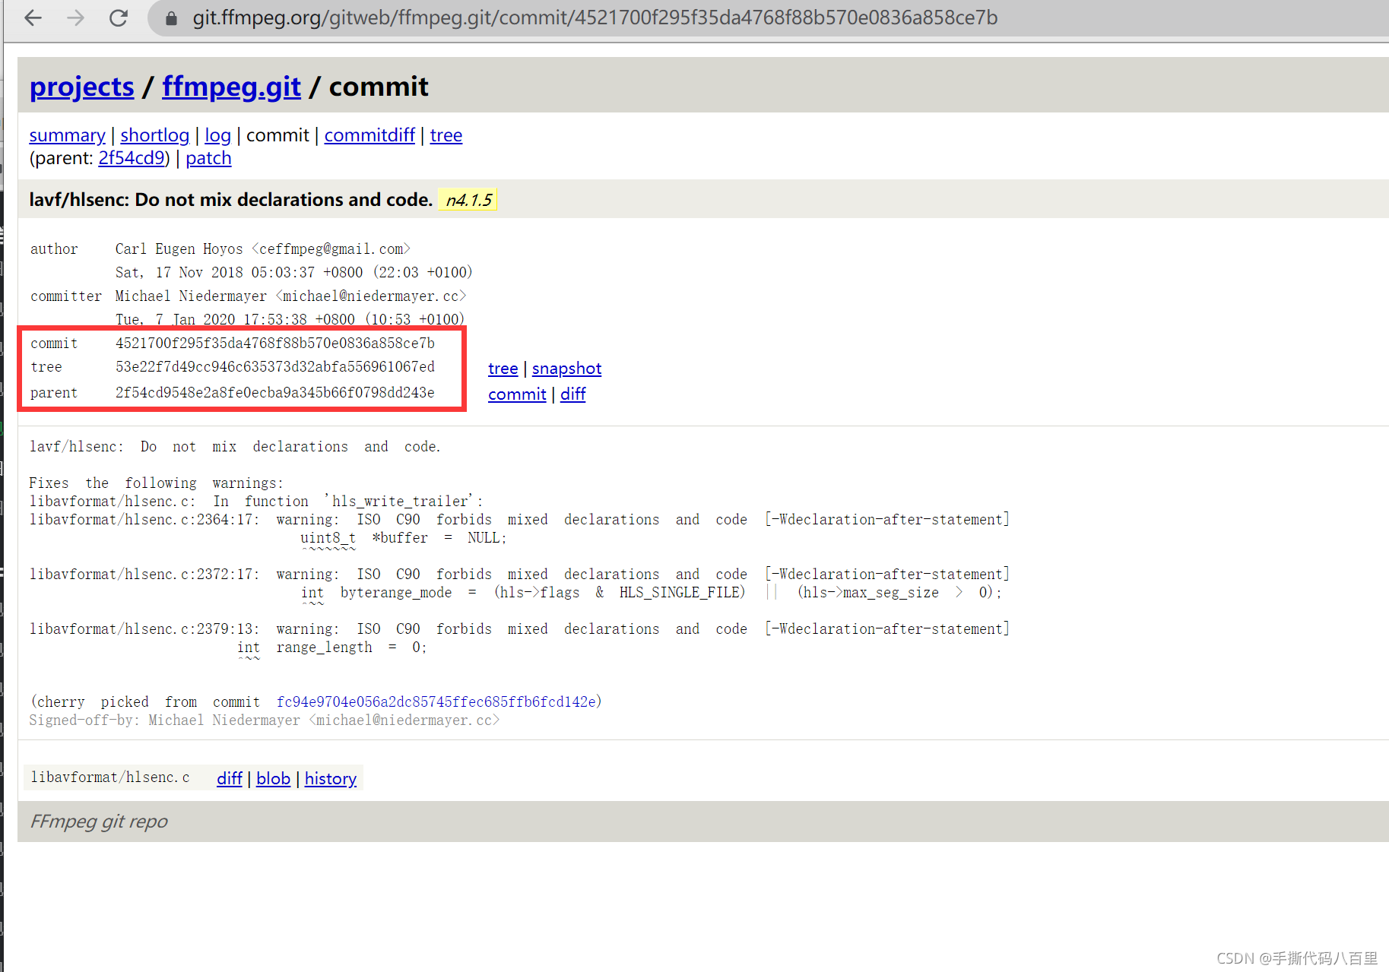Open blob view of hlsenc.c
This screenshot has width=1389, height=972.
tap(273, 778)
